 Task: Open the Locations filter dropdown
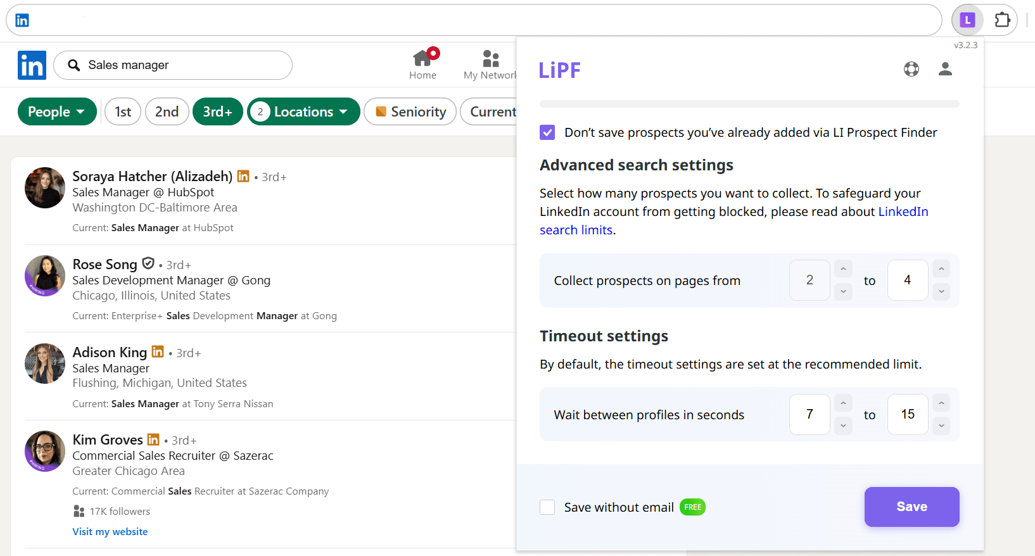click(303, 112)
